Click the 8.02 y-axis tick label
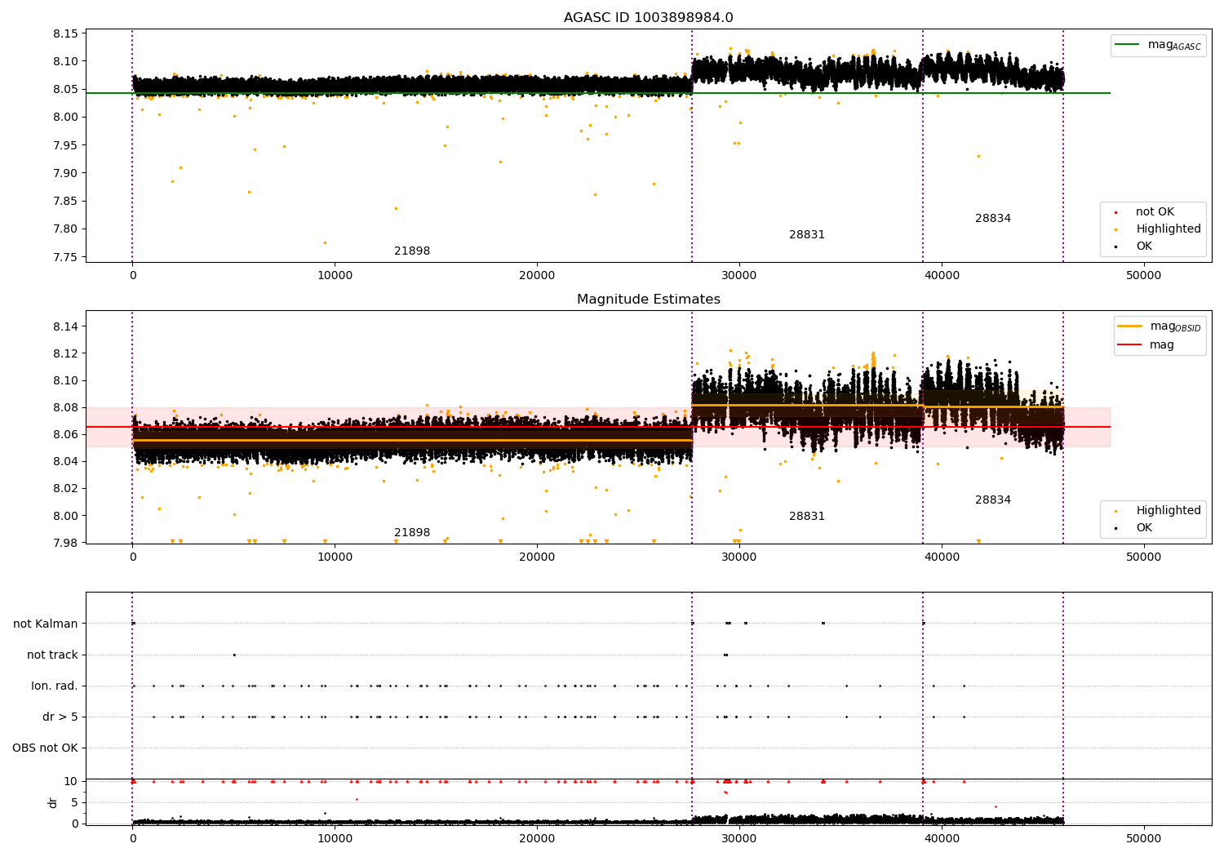The height and width of the screenshot is (857, 1224). pyautogui.click(x=66, y=490)
